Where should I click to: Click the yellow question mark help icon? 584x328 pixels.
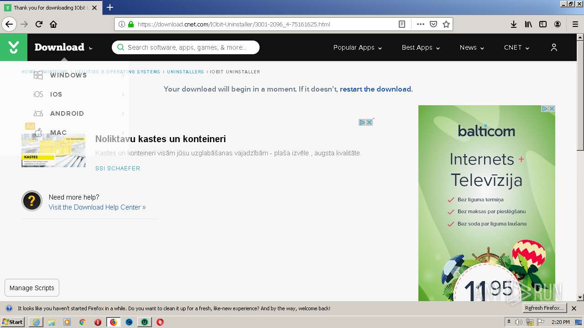click(x=32, y=201)
